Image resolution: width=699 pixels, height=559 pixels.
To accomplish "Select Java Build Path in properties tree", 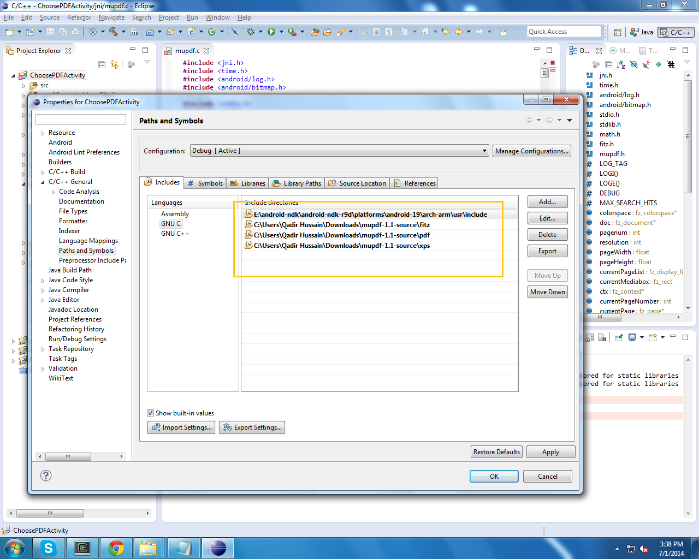I will (70, 270).
